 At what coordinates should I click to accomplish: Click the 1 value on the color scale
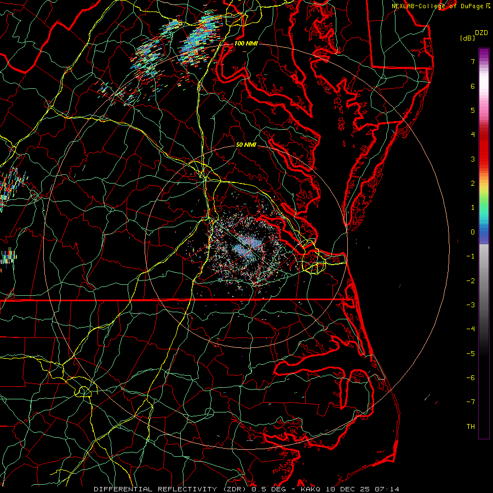pyautogui.click(x=473, y=208)
